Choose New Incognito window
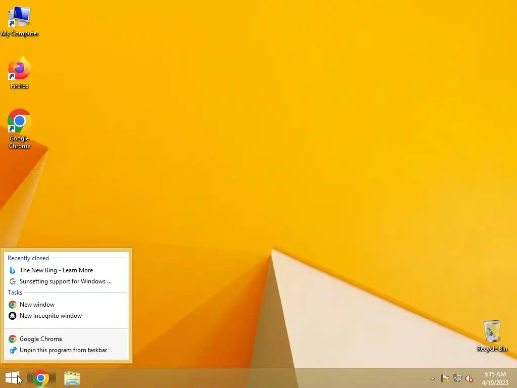Image resolution: width=517 pixels, height=388 pixels. click(x=67, y=316)
